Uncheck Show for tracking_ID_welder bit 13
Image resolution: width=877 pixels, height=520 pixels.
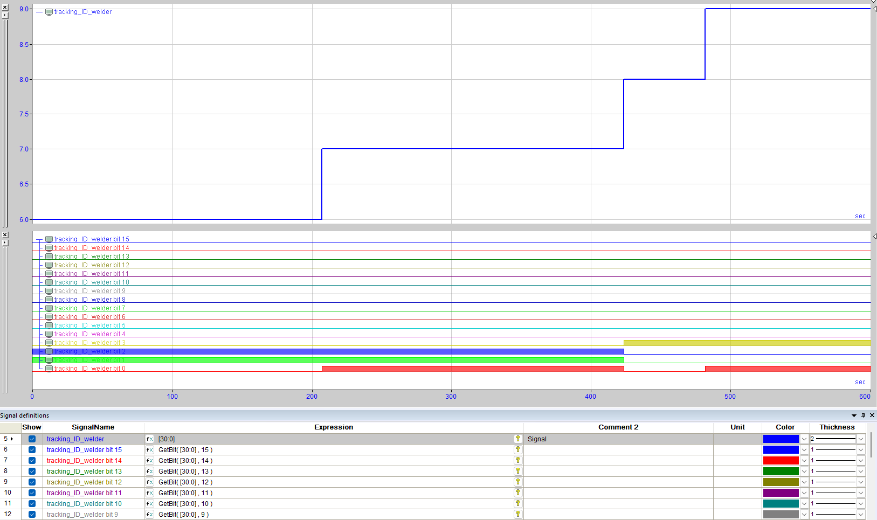(32, 472)
